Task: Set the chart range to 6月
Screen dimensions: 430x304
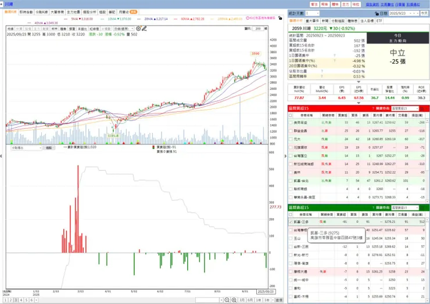Action: [250, 300]
